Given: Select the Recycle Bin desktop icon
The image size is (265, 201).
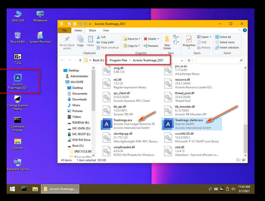Looking at the screenshot, I should (x=18, y=37).
